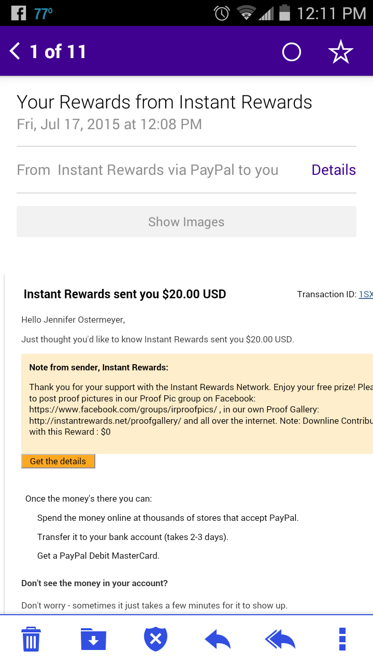Tap the sender line From Instant Rewards
The height and width of the screenshot is (664, 373).
(x=148, y=170)
